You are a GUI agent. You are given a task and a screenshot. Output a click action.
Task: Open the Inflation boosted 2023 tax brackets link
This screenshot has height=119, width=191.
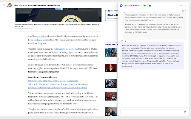(x=53, y=81)
